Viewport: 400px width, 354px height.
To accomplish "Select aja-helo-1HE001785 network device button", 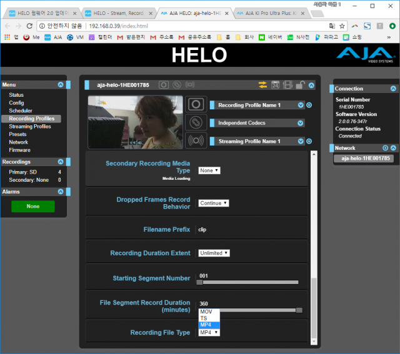I will (364, 158).
